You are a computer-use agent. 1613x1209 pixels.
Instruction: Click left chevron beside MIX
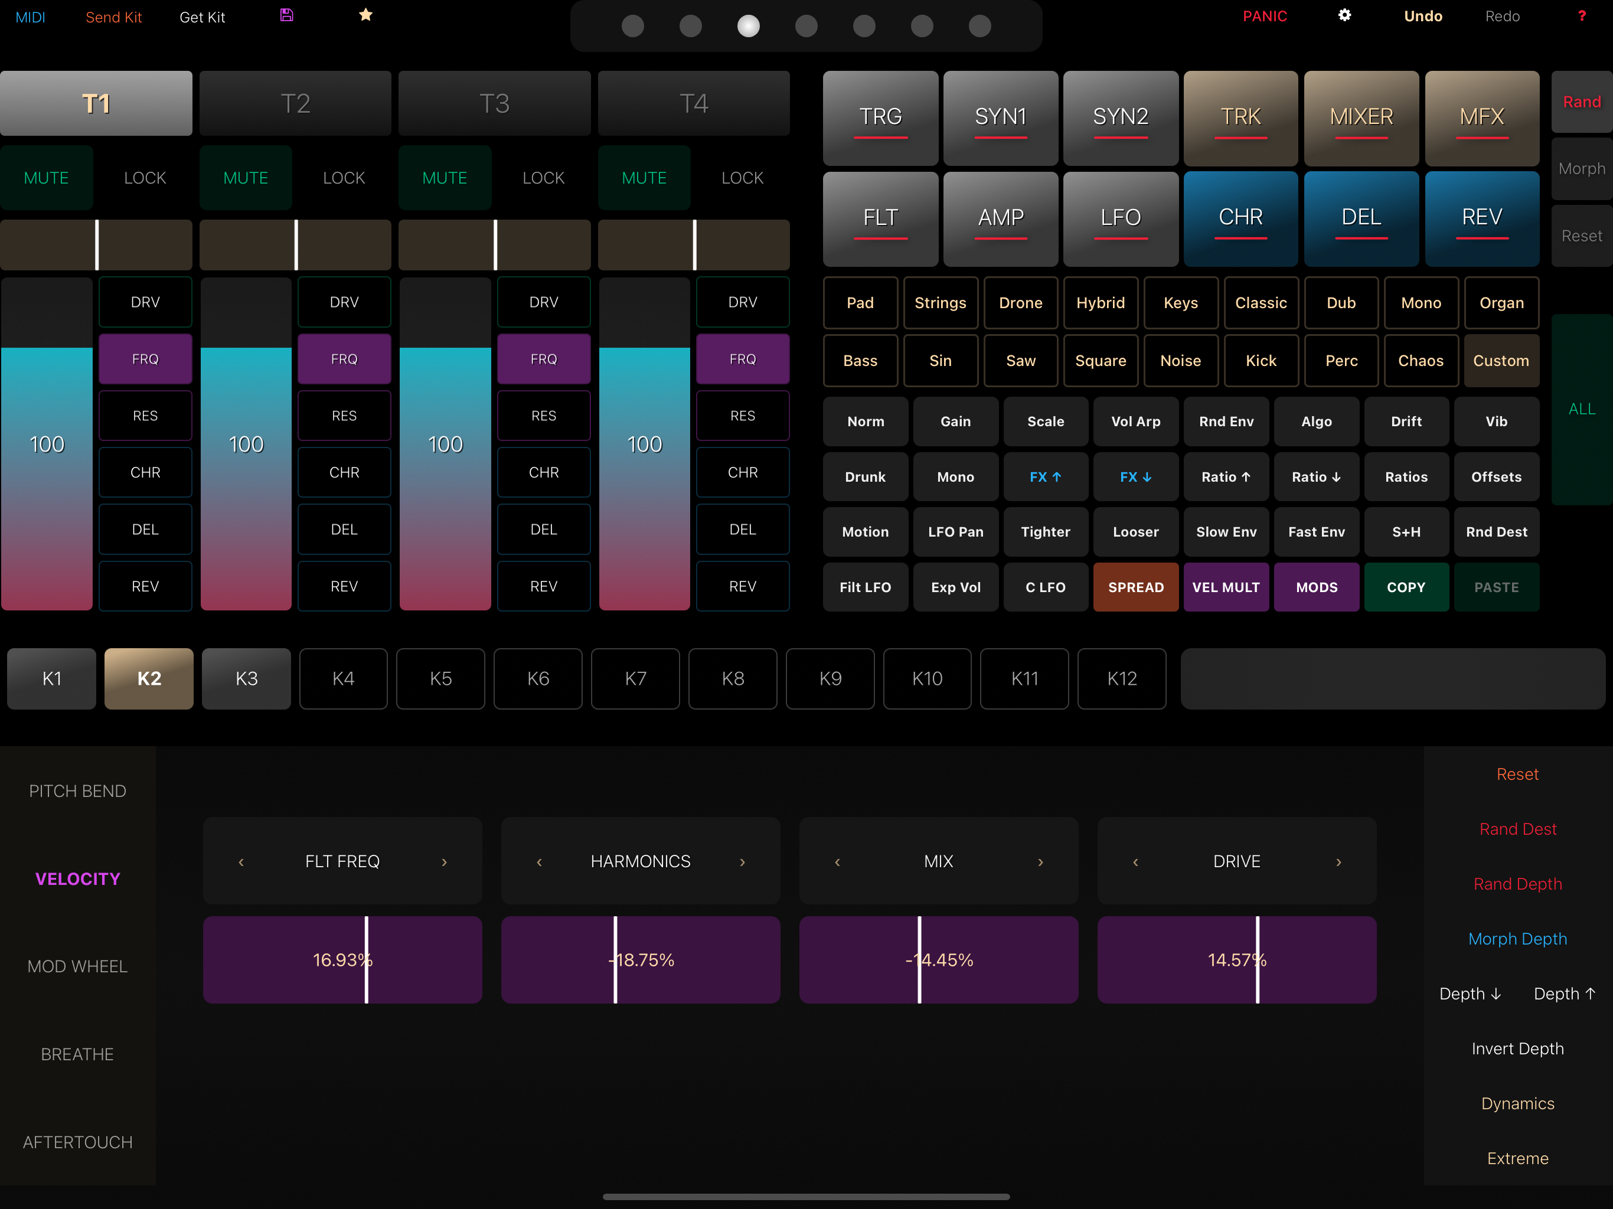tap(838, 862)
